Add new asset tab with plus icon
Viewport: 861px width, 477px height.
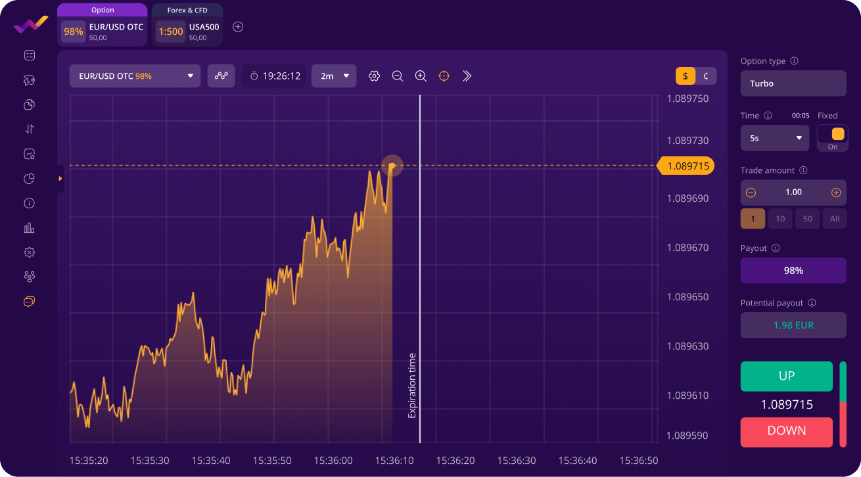pyautogui.click(x=239, y=27)
